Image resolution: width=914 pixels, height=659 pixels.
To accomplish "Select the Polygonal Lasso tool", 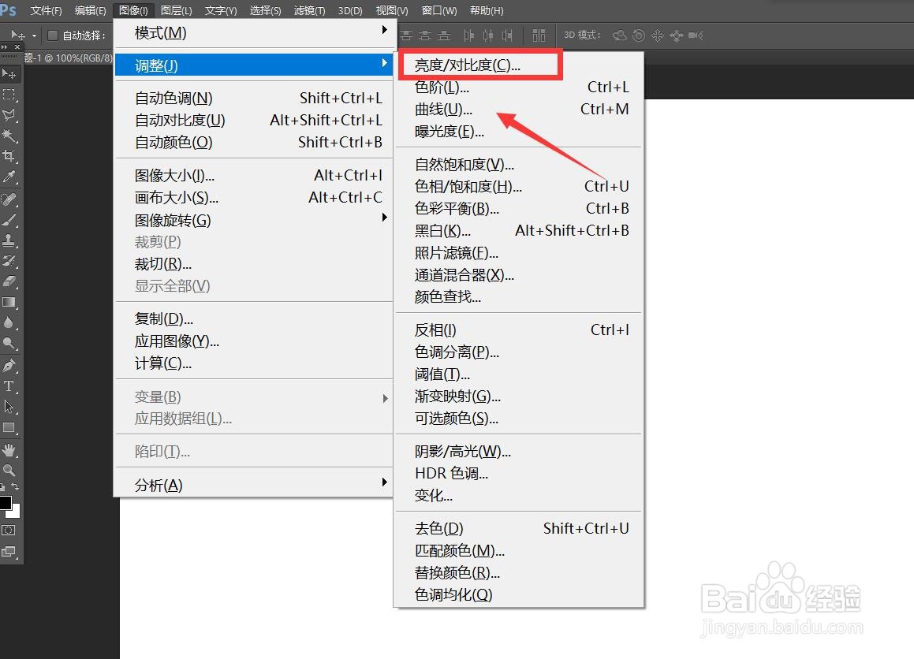I will point(9,115).
